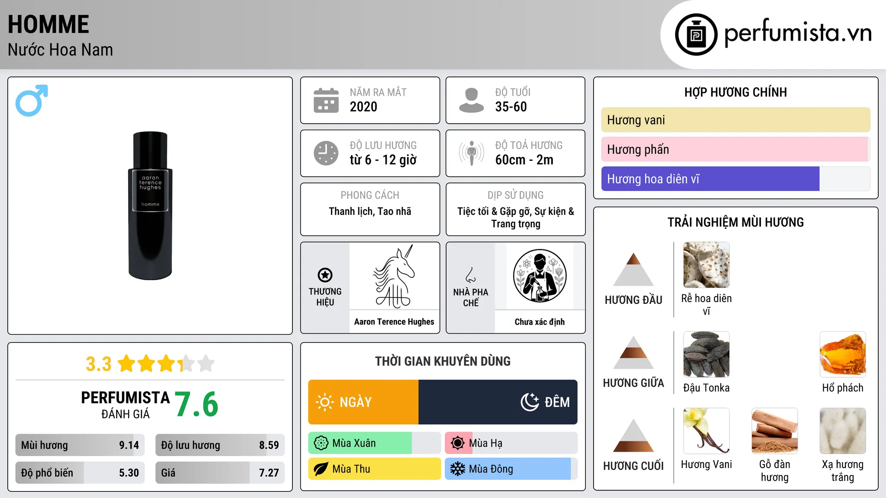Click the Độ phổ biến score bar
The width and height of the screenshot is (886, 498).
pyautogui.click(x=80, y=472)
